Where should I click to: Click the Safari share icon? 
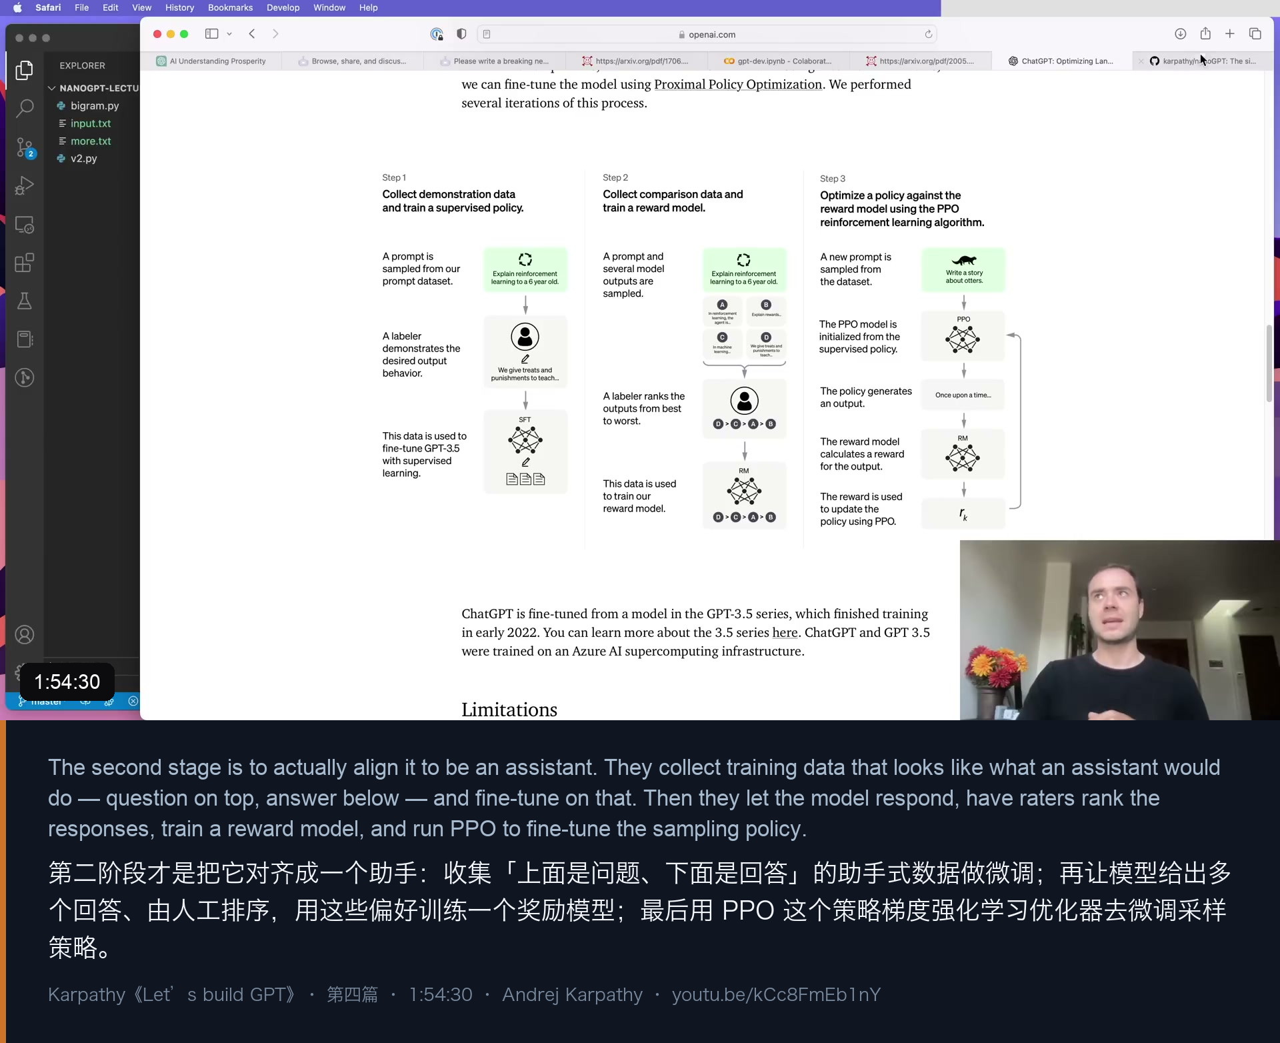coord(1205,33)
